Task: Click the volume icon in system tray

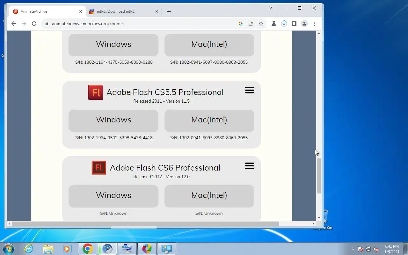Action: pos(376,249)
